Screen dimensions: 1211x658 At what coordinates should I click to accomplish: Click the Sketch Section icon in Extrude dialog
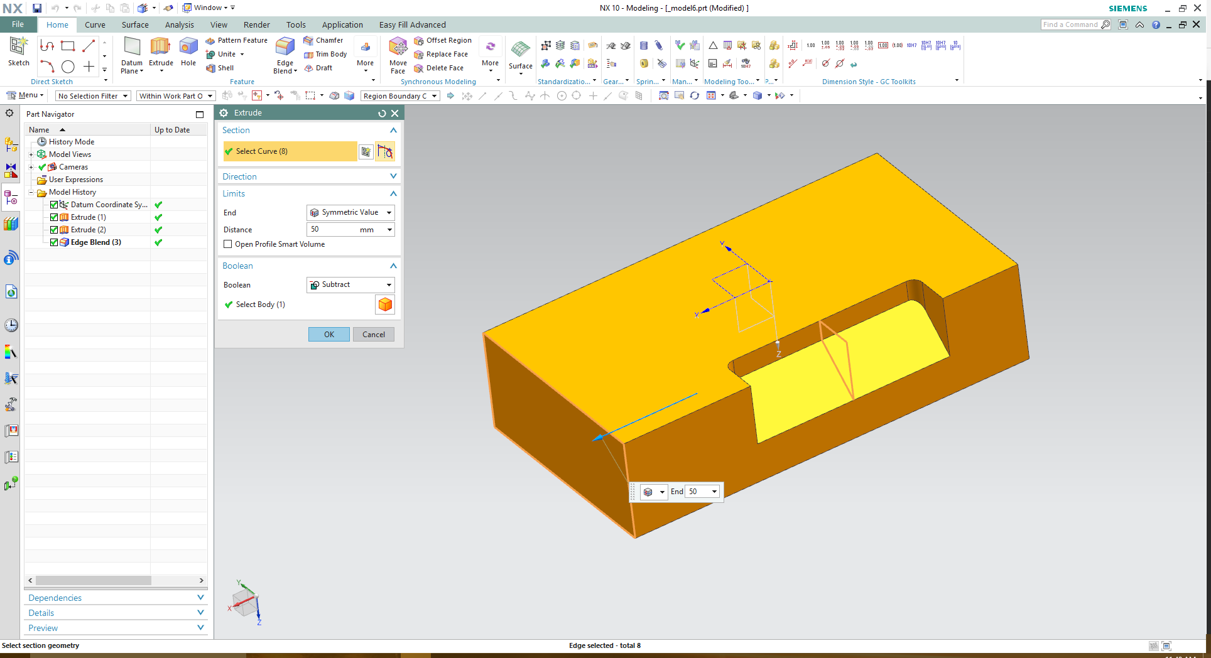366,151
